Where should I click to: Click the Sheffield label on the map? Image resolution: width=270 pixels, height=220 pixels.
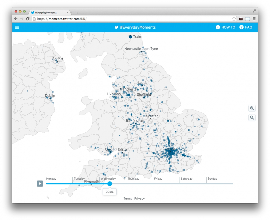(144, 95)
